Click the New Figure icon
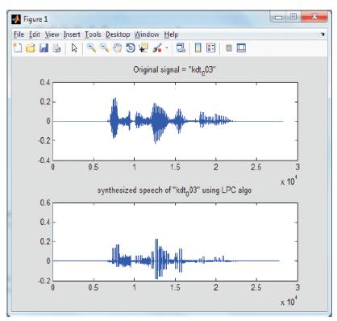Viewport: 337px width, 321px height. coord(18,48)
